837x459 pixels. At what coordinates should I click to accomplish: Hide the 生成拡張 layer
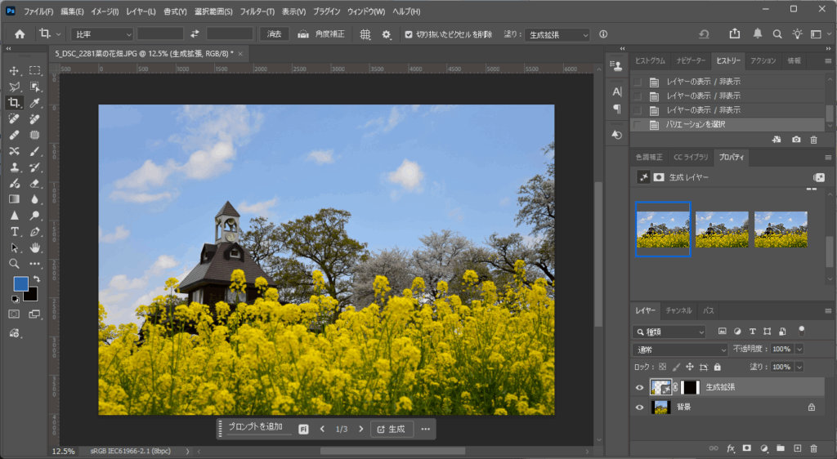click(639, 388)
